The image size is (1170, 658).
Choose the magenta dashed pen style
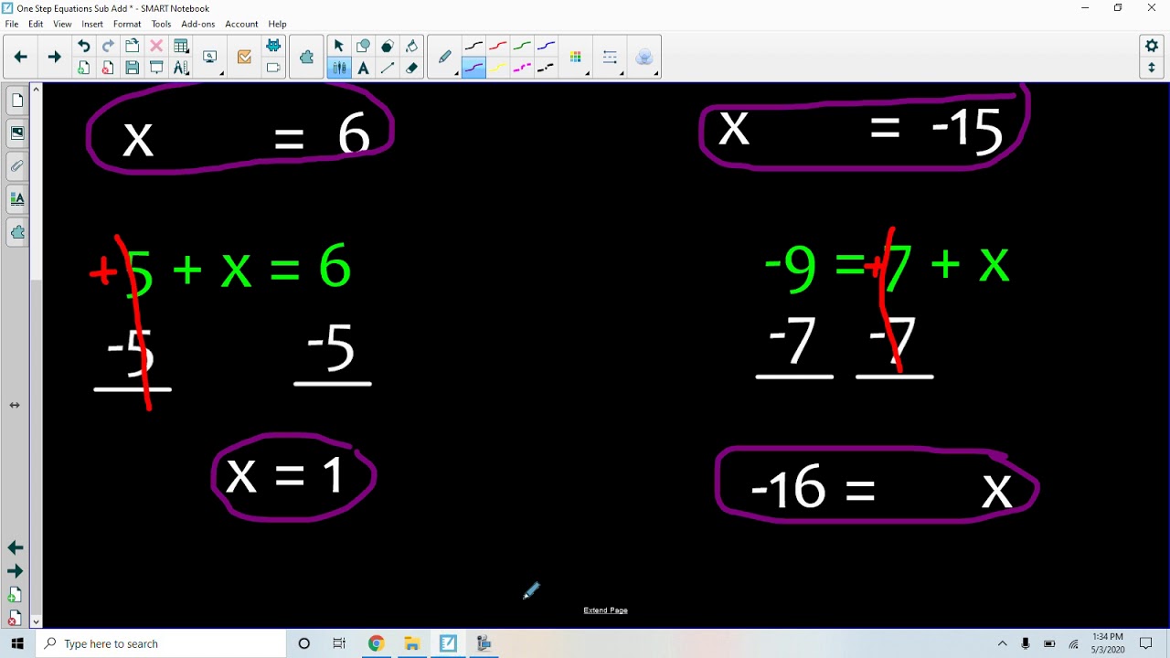click(x=522, y=68)
